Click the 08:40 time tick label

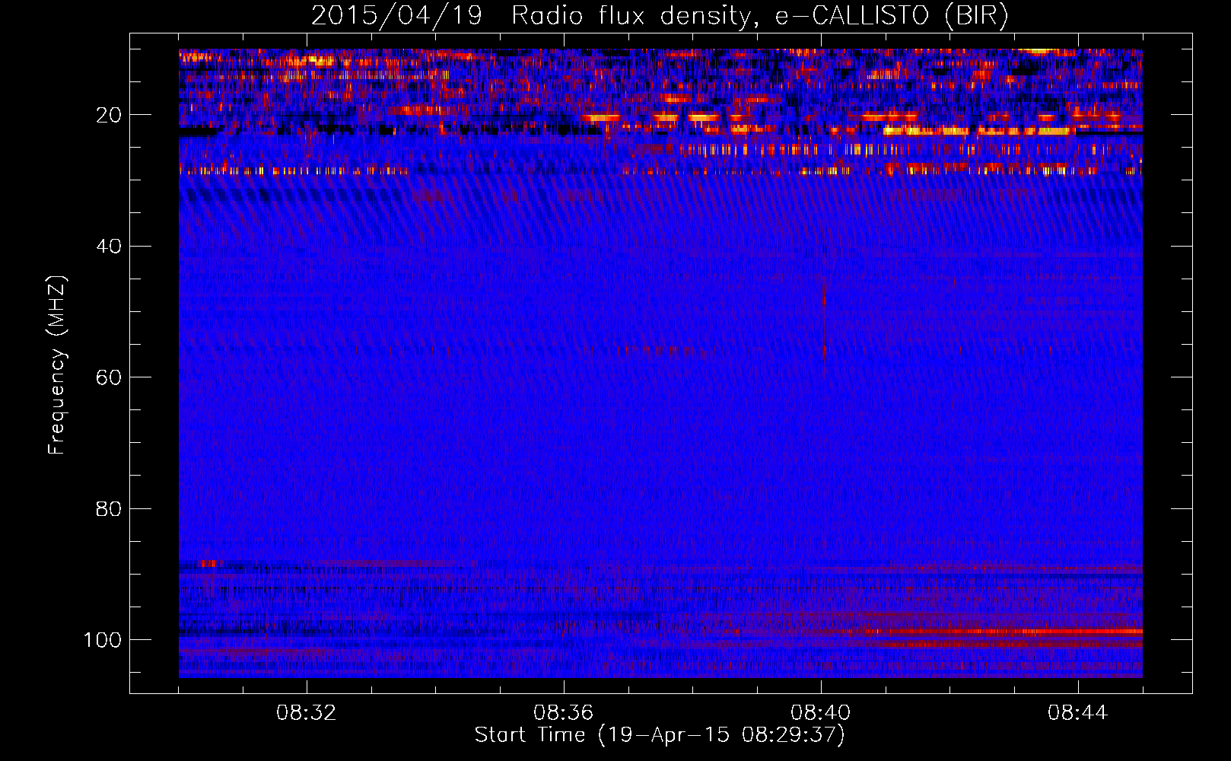pos(821,713)
